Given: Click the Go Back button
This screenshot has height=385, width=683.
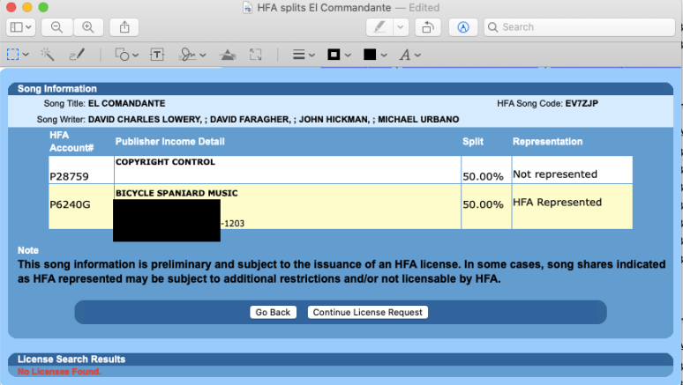Looking at the screenshot, I should click(273, 312).
